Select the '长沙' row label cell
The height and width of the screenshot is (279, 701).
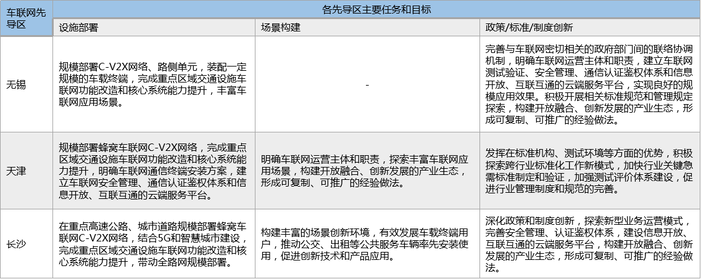(26, 244)
